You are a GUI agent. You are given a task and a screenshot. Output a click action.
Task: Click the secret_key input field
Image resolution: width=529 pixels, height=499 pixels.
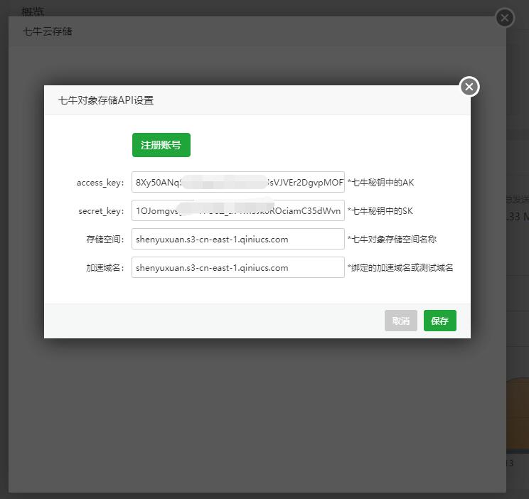(x=238, y=210)
